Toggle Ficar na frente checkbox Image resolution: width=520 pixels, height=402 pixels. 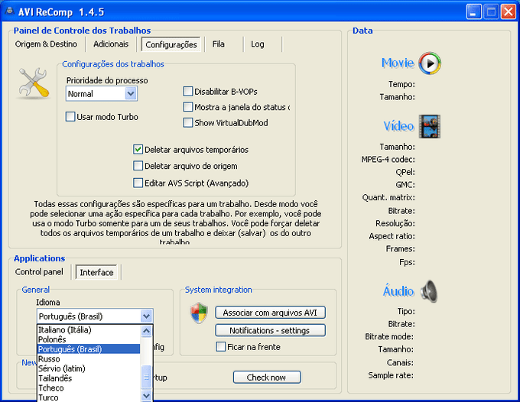point(221,347)
